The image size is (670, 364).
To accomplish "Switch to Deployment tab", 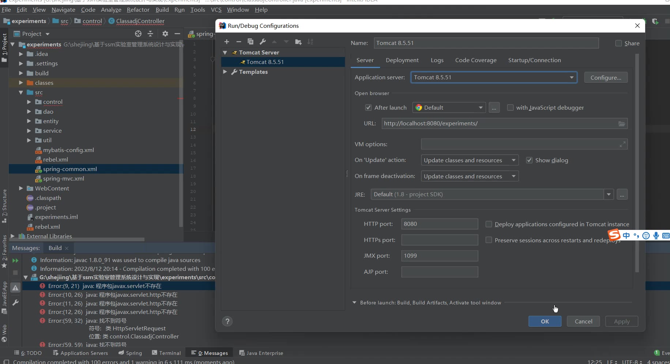I will point(402,60).
